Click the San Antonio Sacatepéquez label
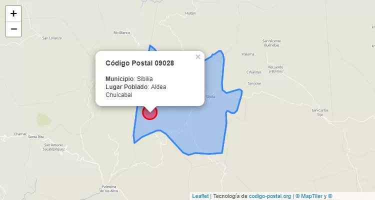 click(54, 147)
